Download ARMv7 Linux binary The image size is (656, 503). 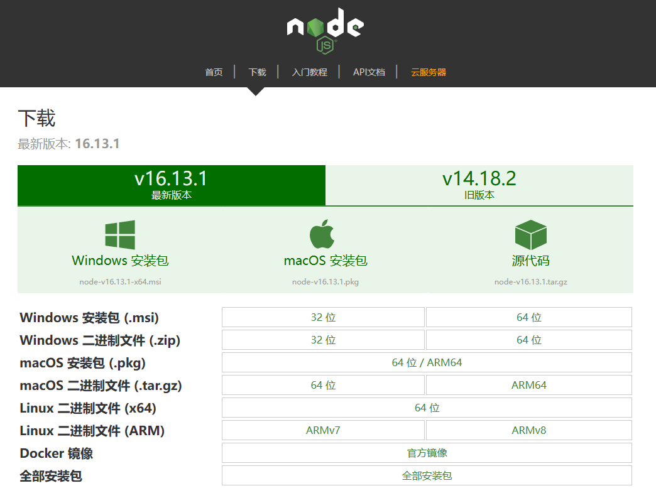point(323,430)
